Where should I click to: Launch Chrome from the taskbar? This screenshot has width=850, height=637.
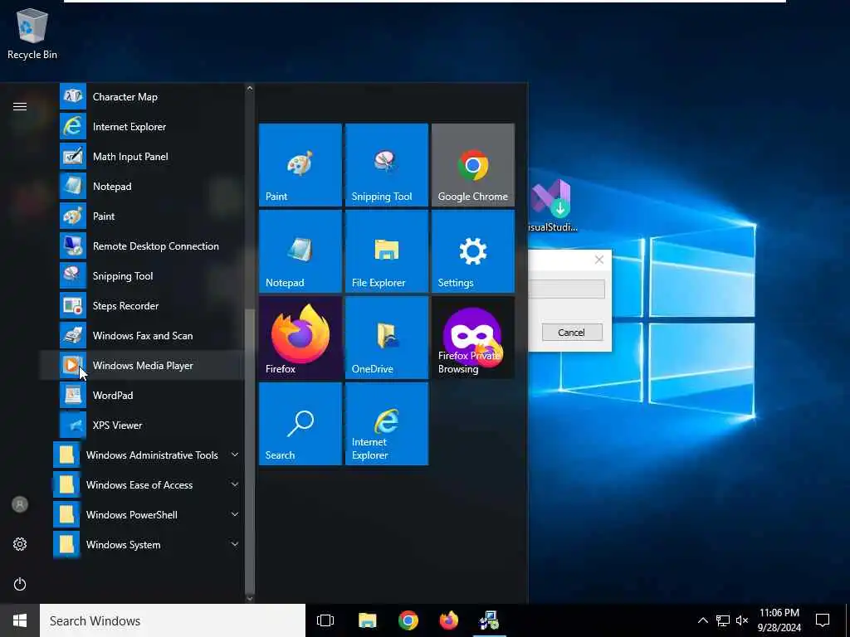(x=408, y=620)
